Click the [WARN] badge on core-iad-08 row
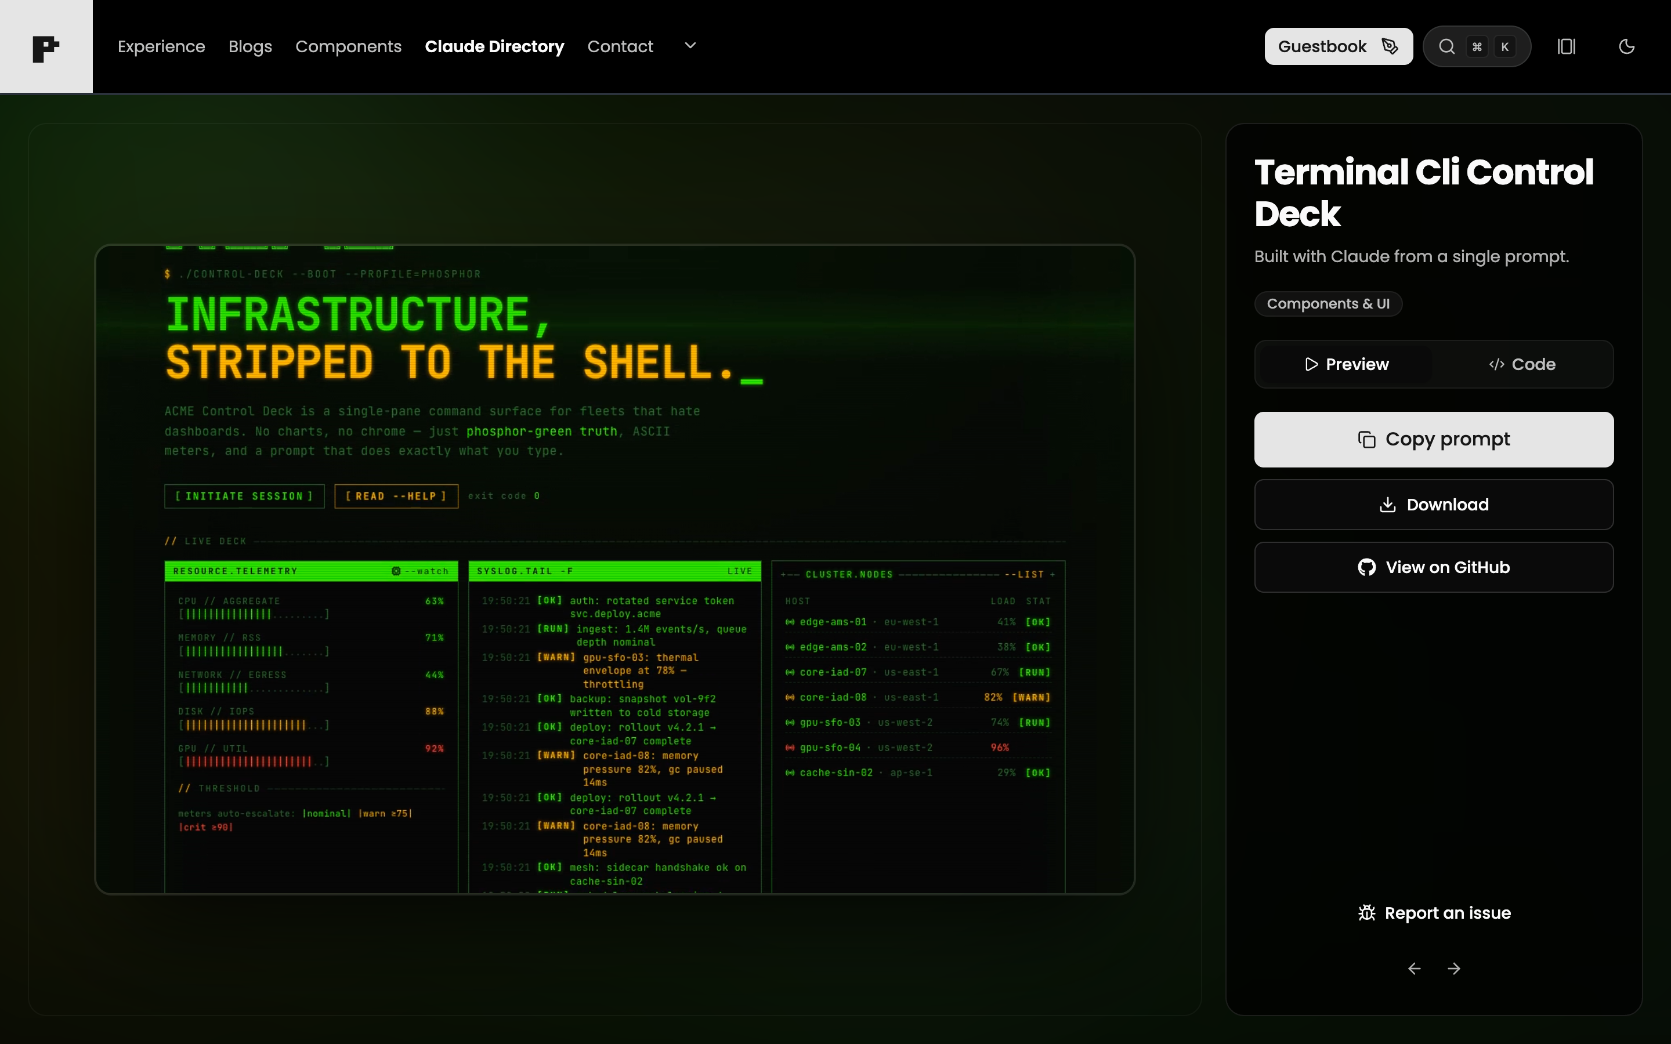The height and width of the screenshot is (1044, 1671). 1032,697
